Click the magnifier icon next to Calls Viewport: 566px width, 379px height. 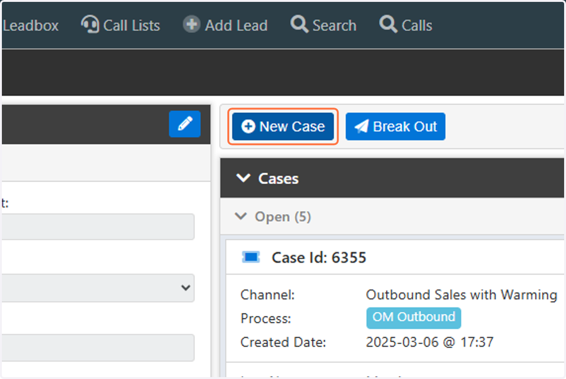[x=389, y=24]
